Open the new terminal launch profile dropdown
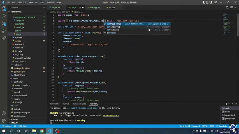The width and height of the screenshot is (239, 134). [x=229, y=104]
